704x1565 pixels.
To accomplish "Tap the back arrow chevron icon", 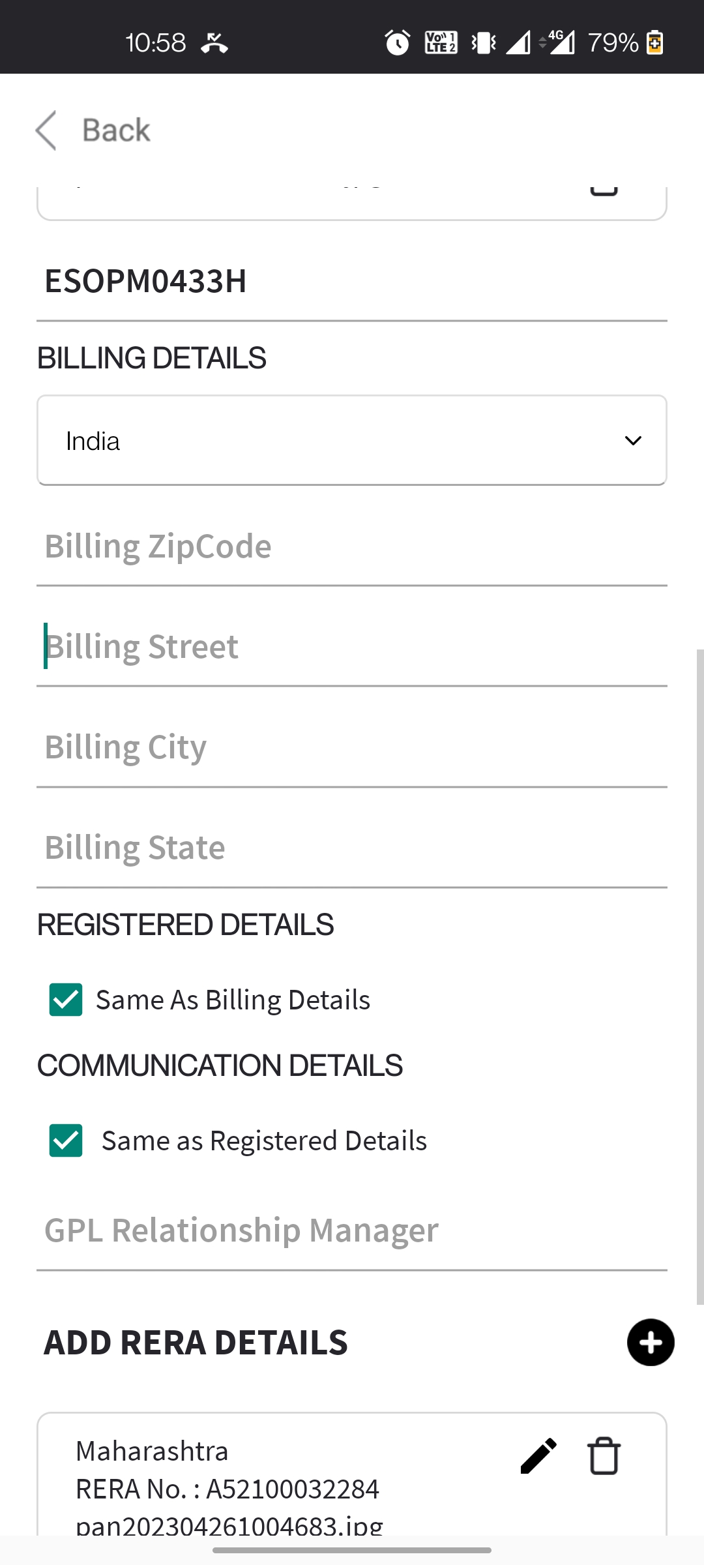I will pos(46,130).
